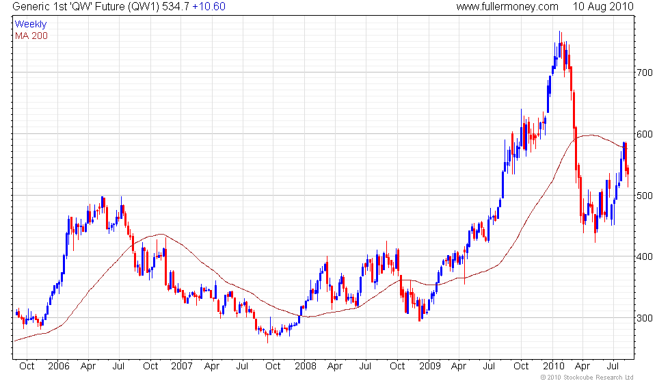Click the 500 price axis label
670x383 pixels.
coord(644,196)
